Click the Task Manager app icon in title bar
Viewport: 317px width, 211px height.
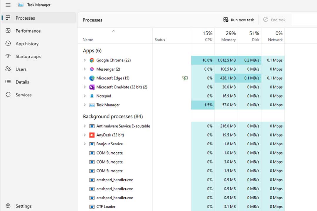click(21, 5)
